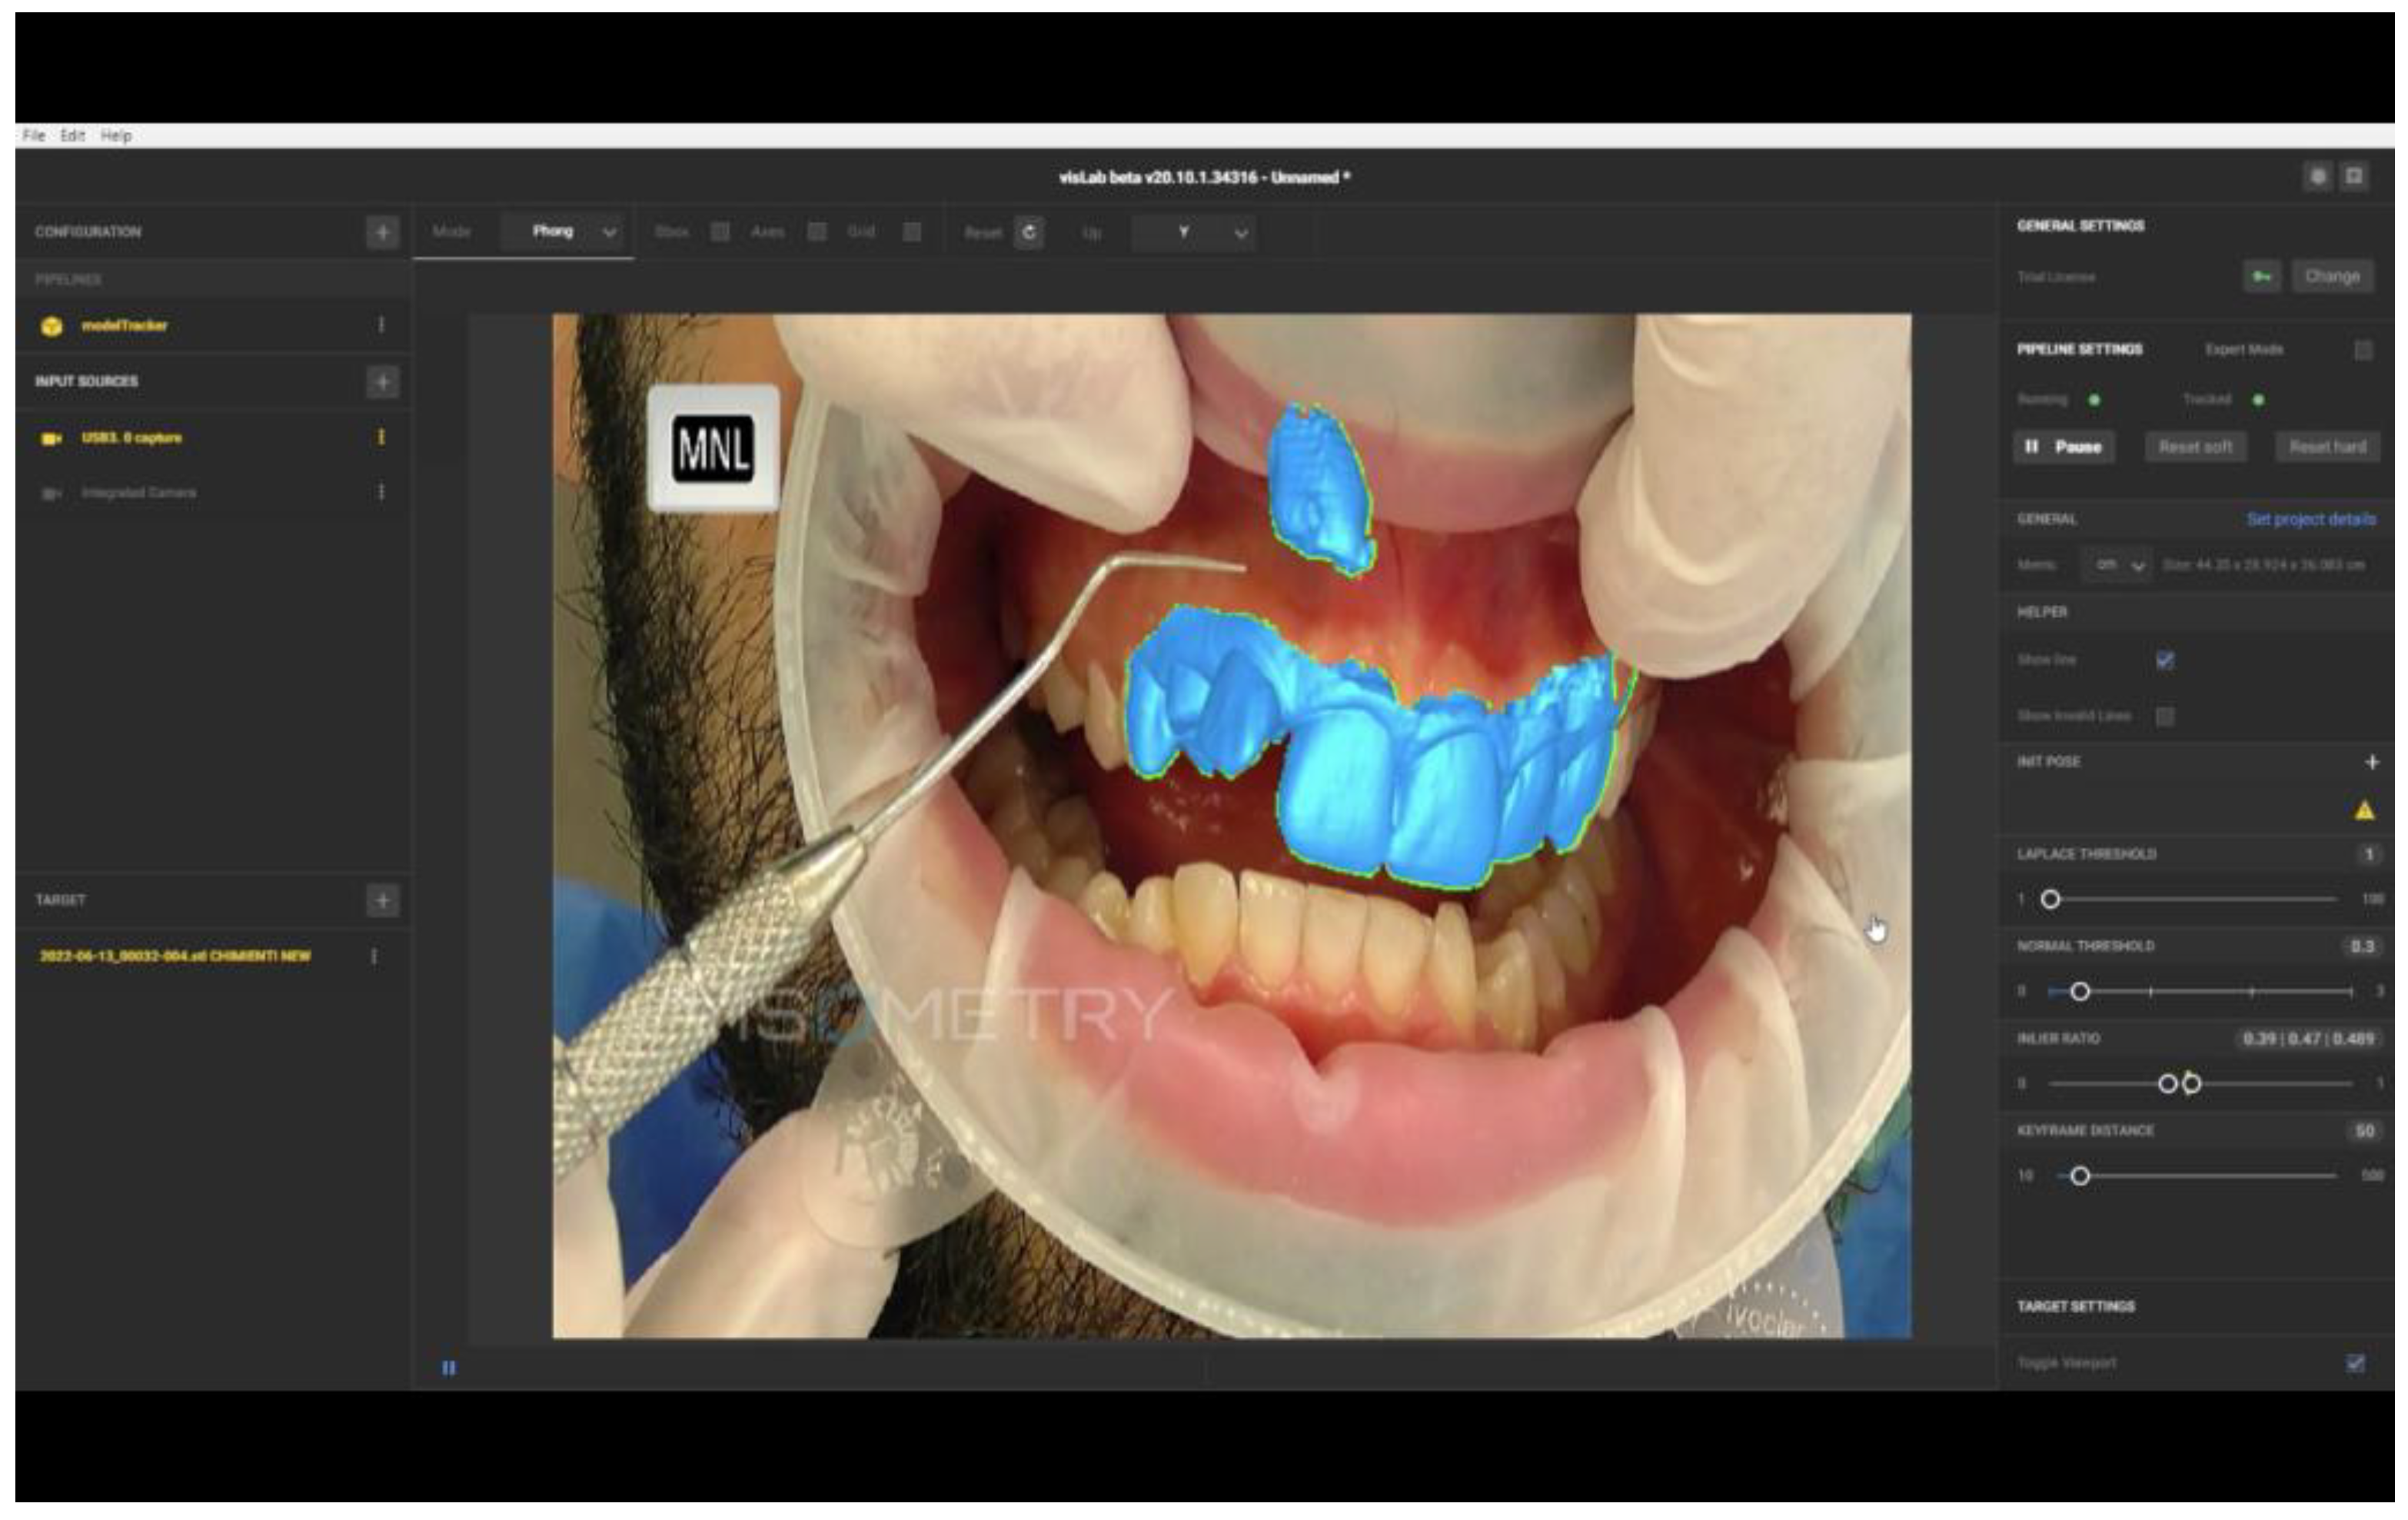Toggle the Grid checkbox in the toolbar
The image size is (2408, 1520).
click(x=912, y=232)
